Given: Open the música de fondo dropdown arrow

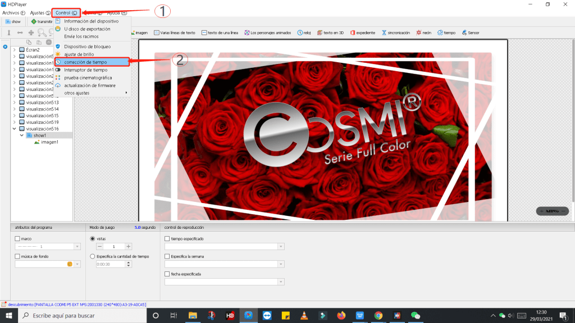Looking at the screenshot, I should 77,264.
